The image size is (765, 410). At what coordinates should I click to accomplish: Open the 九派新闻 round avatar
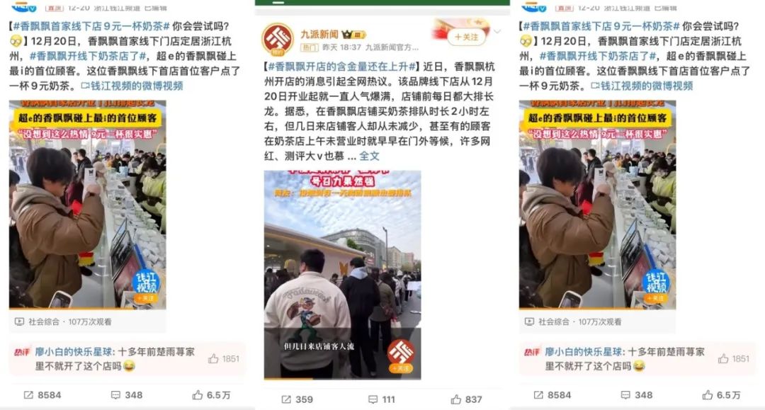tap(278, 39)
